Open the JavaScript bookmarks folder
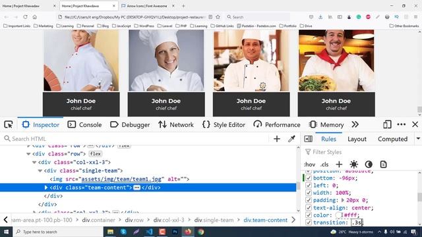The width and height of the screenshot is (422, 237). (121, 26)
